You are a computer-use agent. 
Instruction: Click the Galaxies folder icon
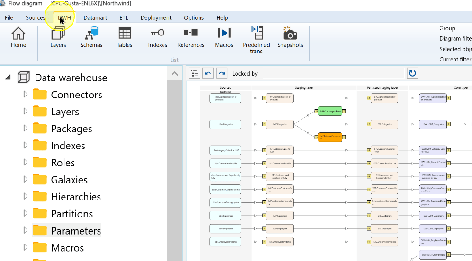pyautogui.click(x=40, y=179)
